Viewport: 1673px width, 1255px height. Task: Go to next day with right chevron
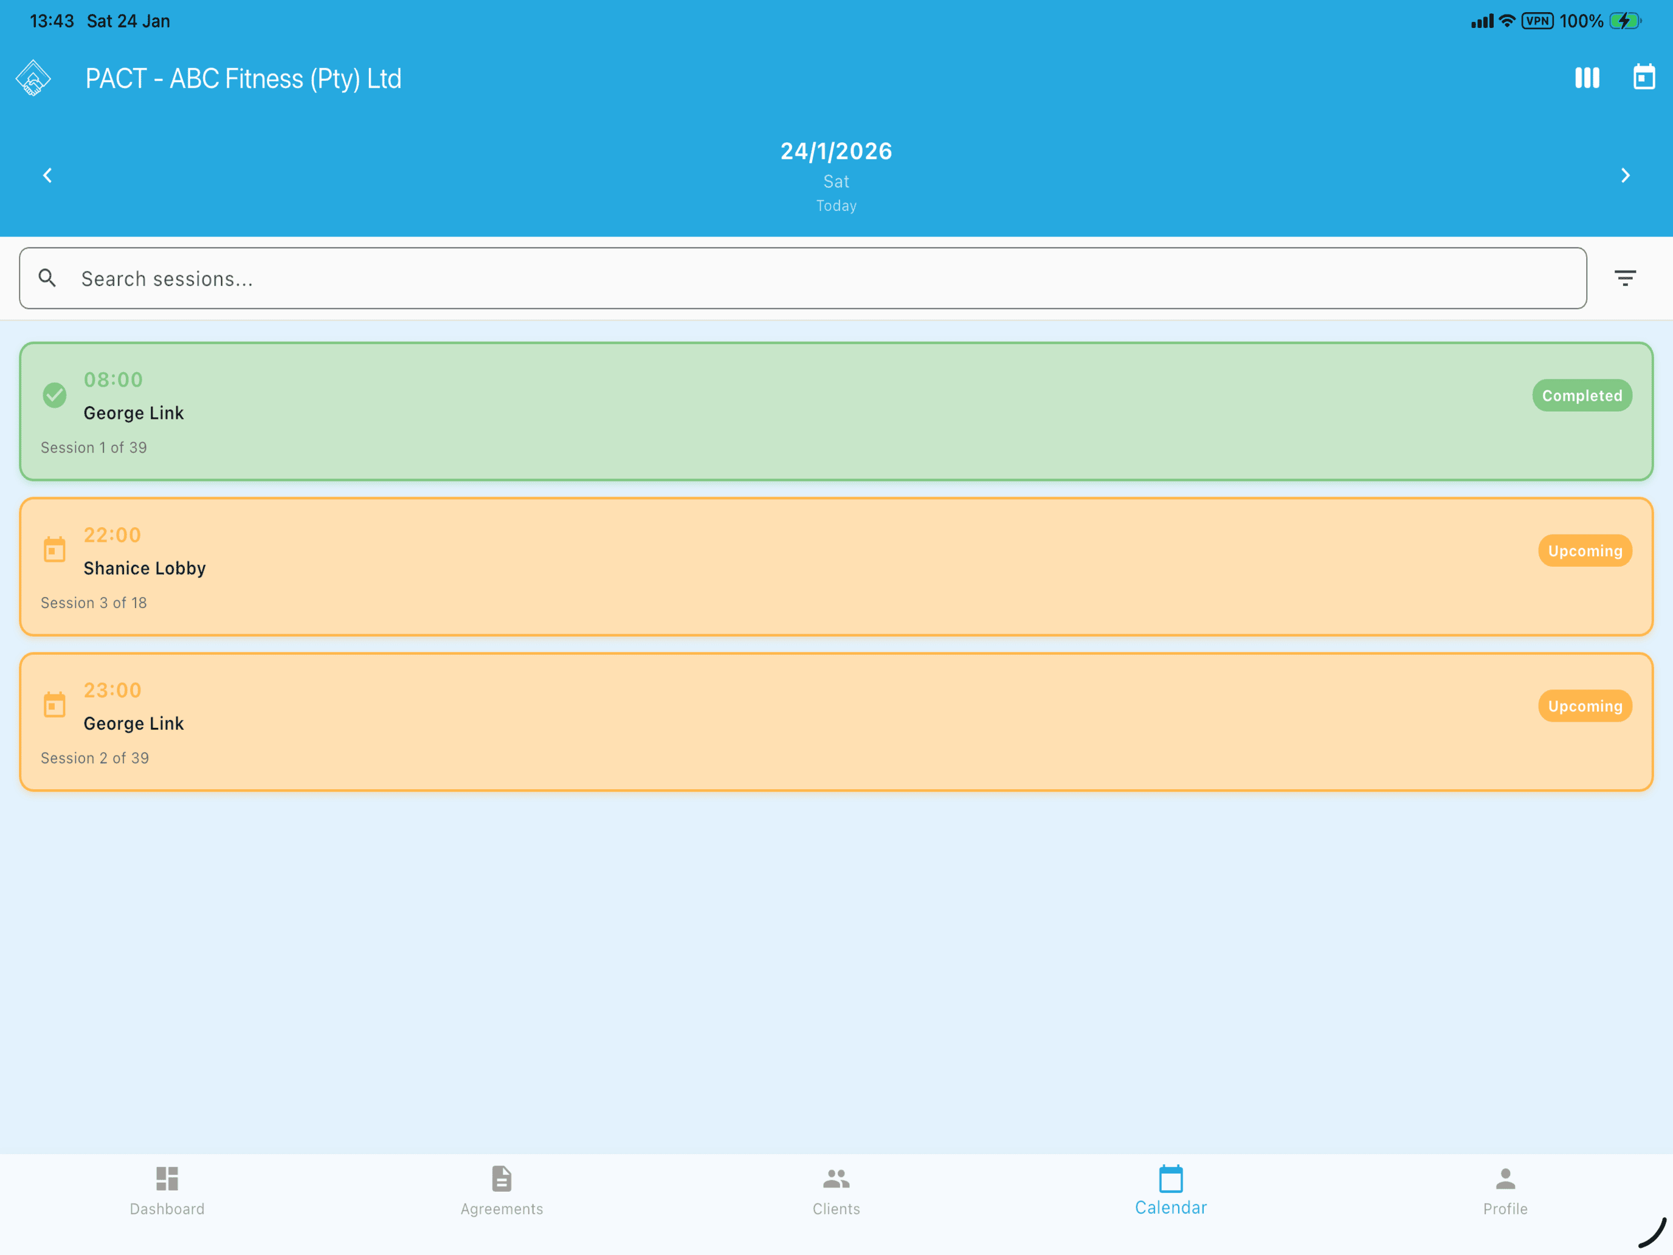click(x=1624, y=176)
